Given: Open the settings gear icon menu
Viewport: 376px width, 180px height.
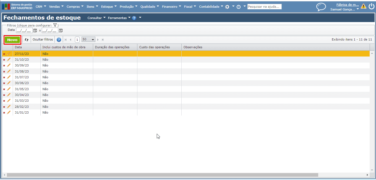Looking at the screenshot, I should tap(227, 7).
